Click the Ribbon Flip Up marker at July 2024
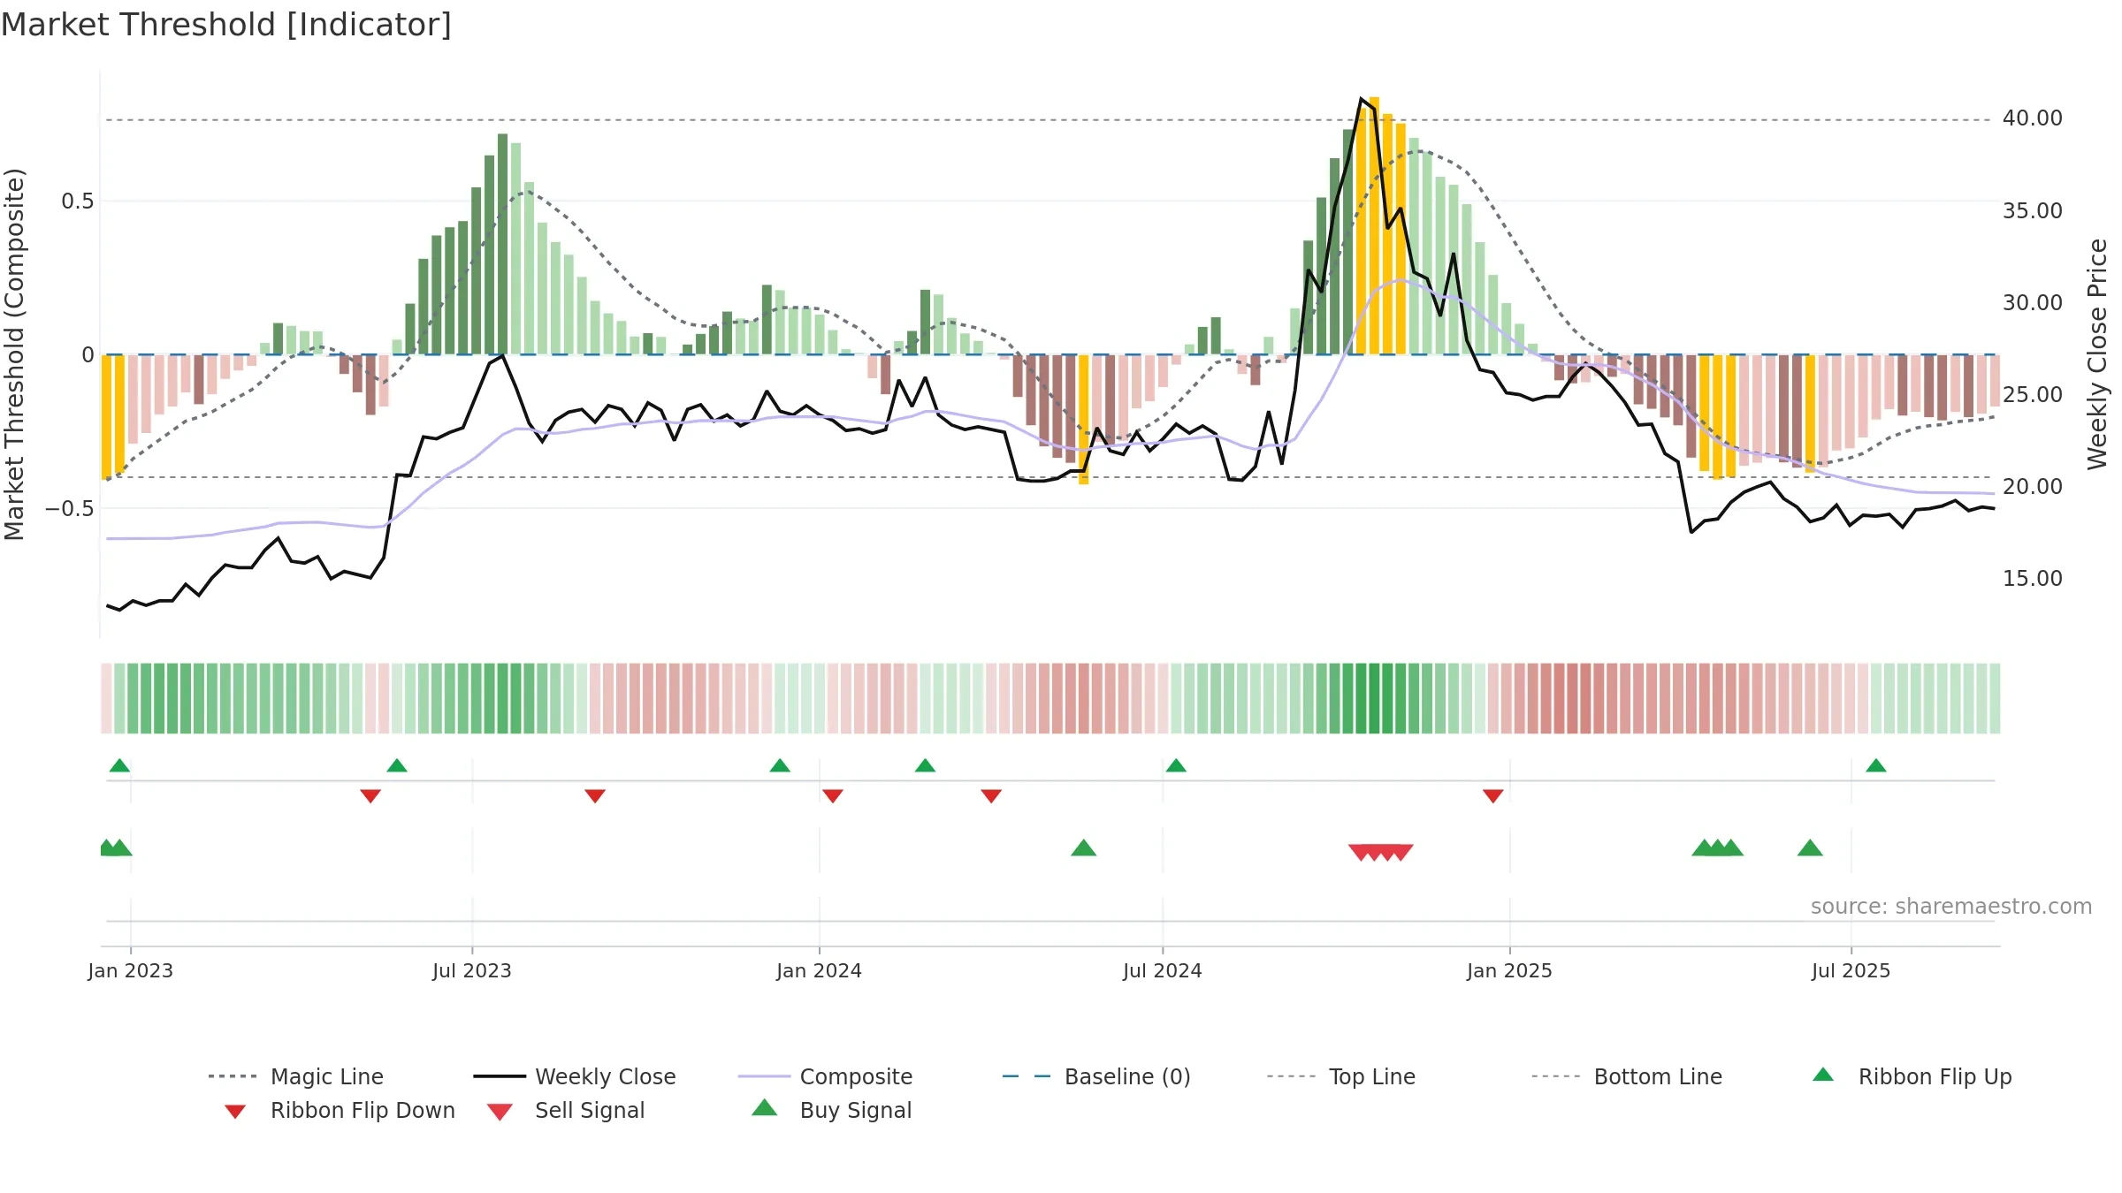2122x1193 pixels. click(1176, 765)
